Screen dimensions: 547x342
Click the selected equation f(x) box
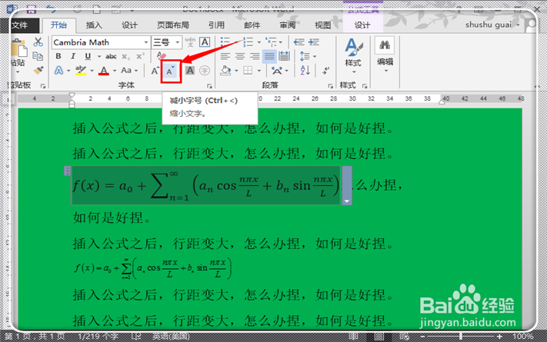click(206, 185)
